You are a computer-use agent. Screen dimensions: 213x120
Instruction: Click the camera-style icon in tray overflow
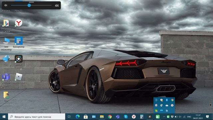pos(167,111)
